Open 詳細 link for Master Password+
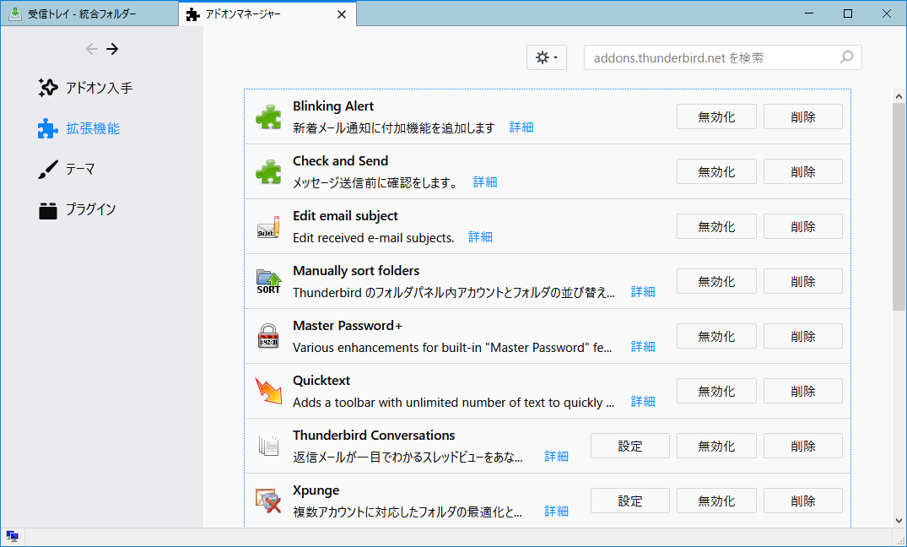 [x=643, y=347]
